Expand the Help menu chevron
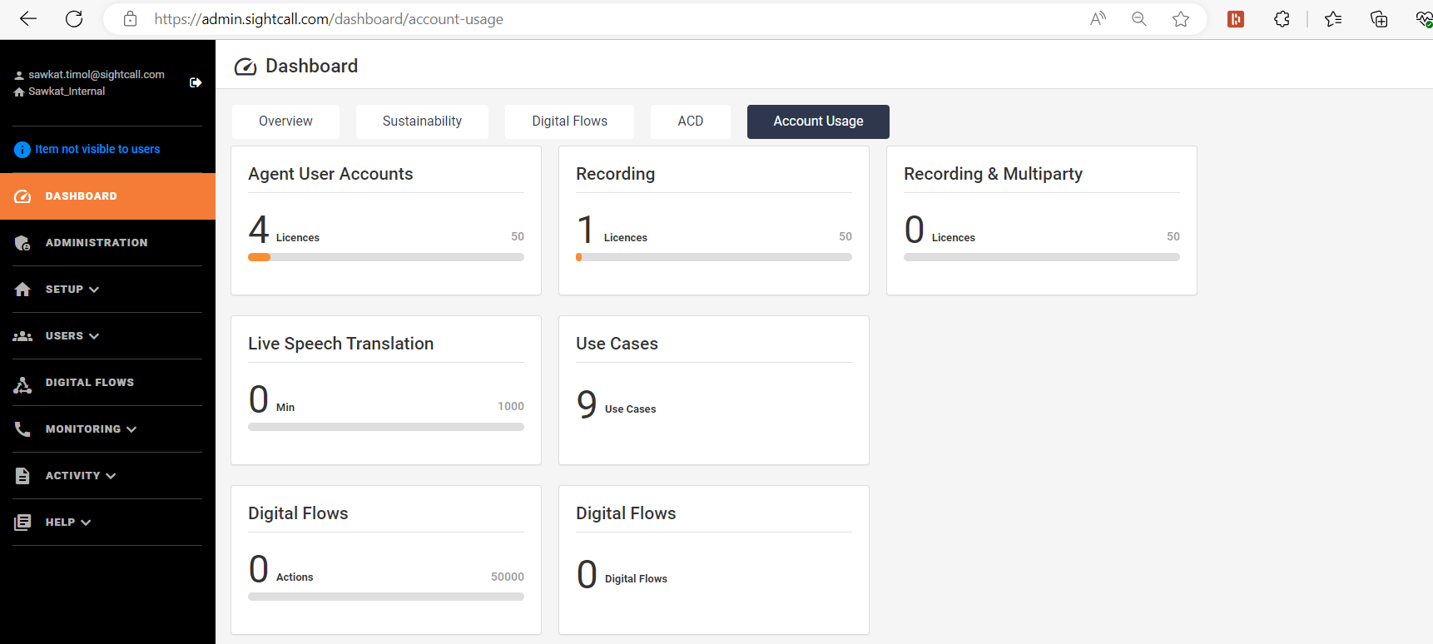The width and height of the screenshot is (1433, 644). (x=86, y=523)
